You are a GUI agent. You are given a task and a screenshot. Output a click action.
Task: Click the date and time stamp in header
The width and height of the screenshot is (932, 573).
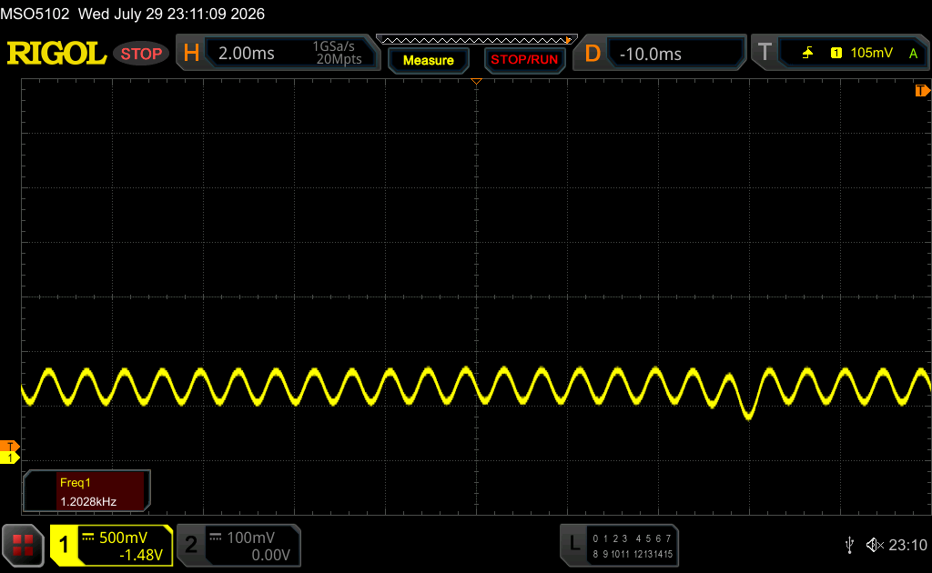172,14
